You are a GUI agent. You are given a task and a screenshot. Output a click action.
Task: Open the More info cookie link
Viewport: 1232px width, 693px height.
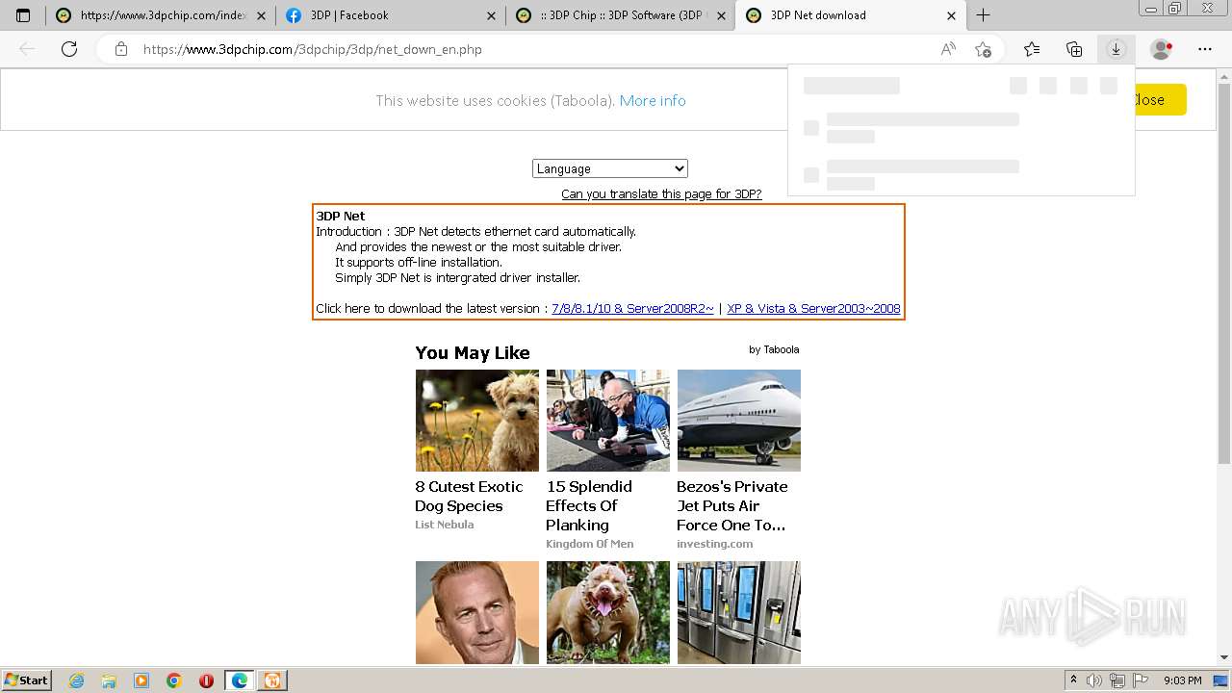653,100
